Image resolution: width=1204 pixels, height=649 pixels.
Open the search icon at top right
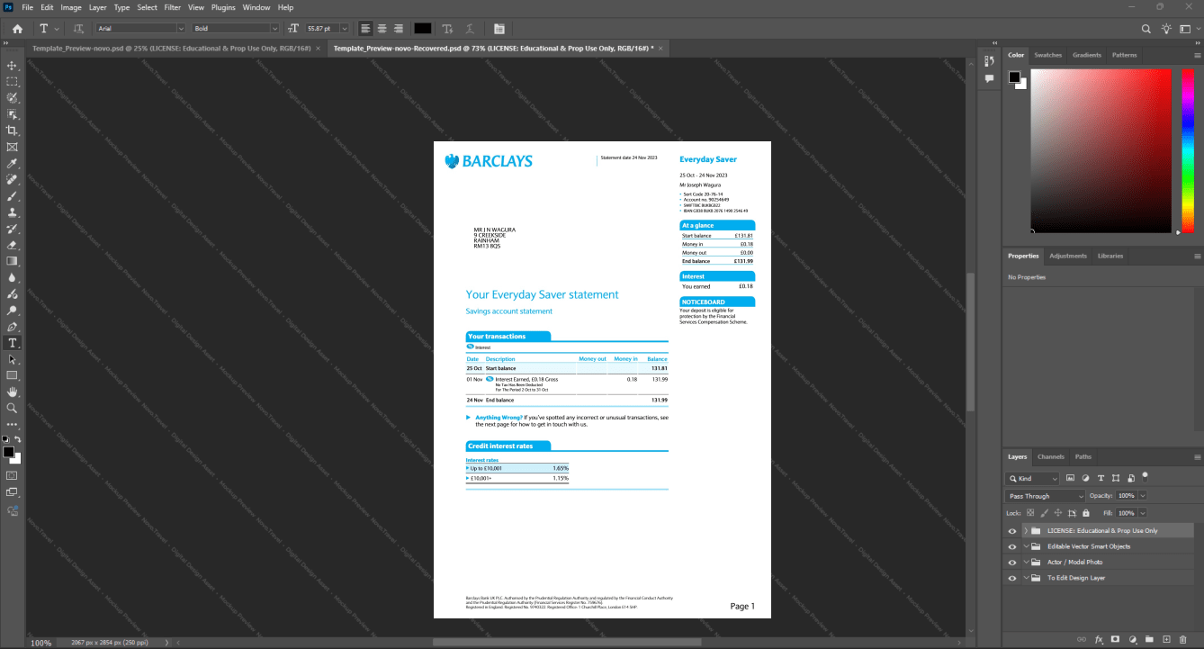point(1146,29)
